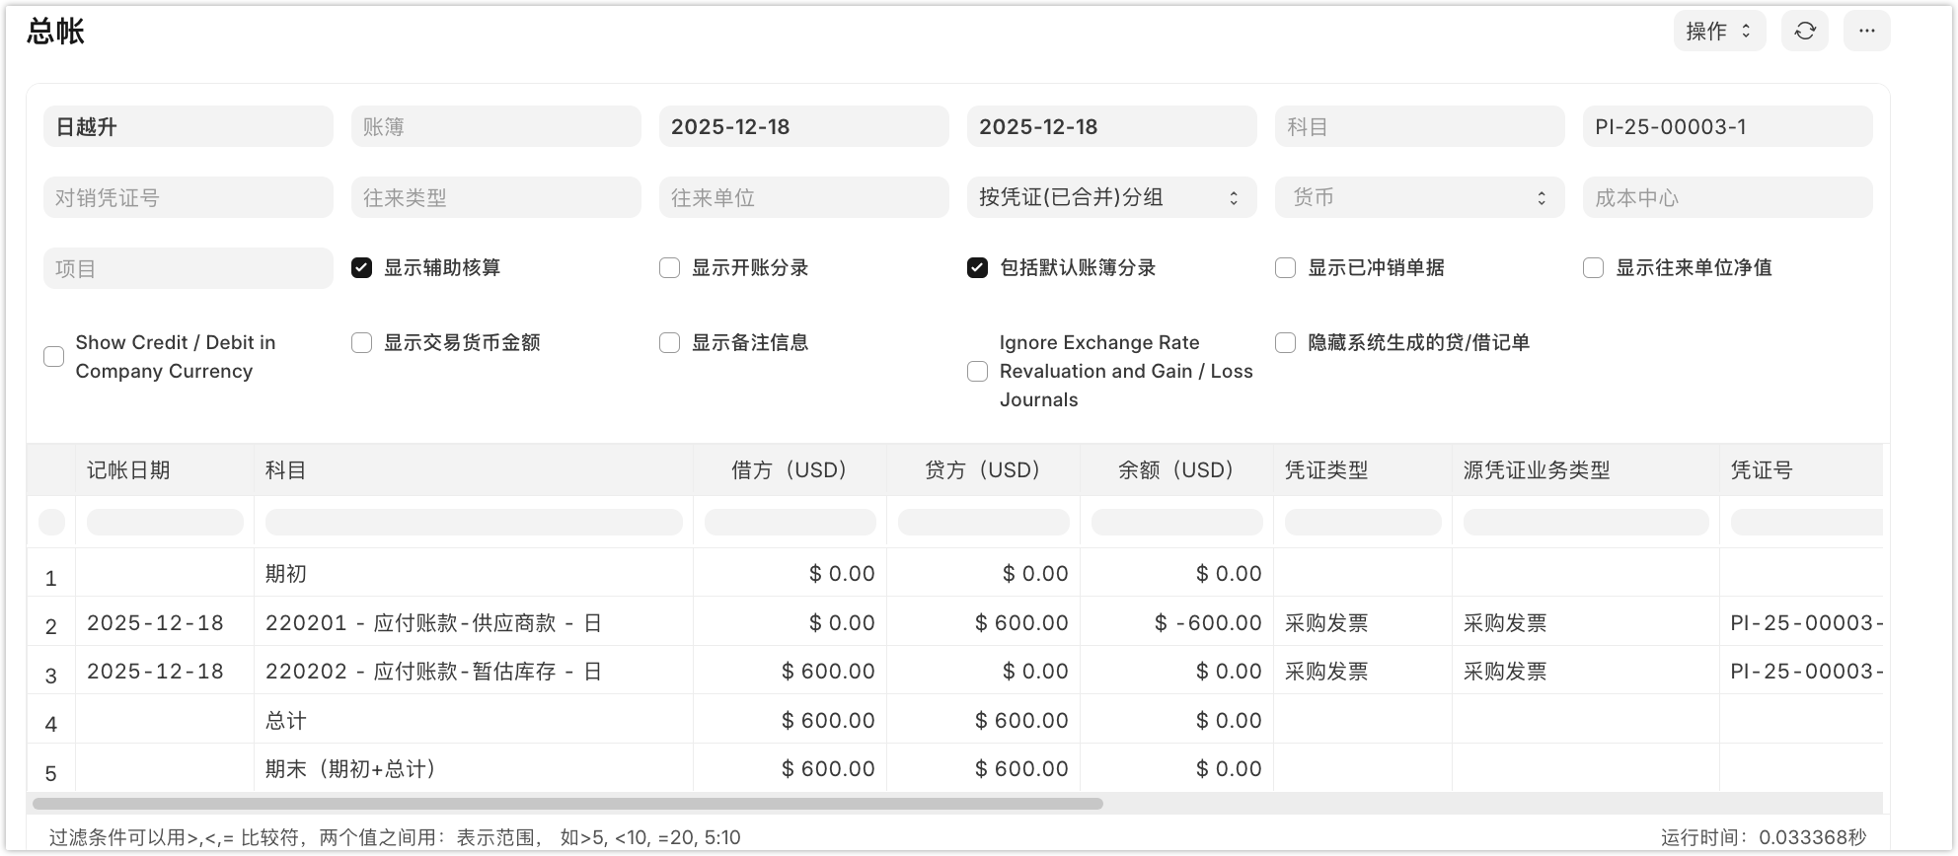
Task: Click the 往来单位 filter field
Action: click(803, 198)
